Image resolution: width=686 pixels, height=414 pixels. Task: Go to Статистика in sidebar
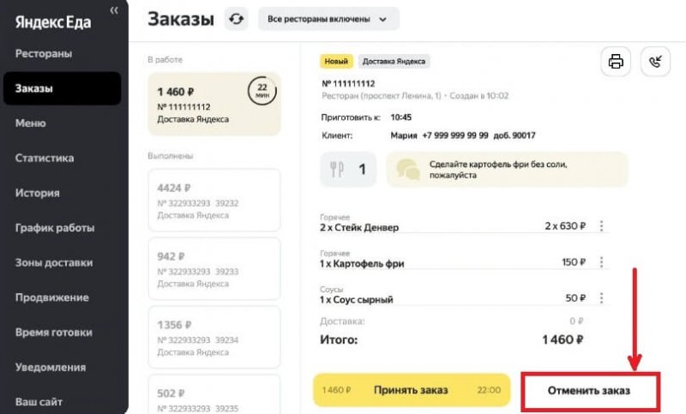click(45, 159)
